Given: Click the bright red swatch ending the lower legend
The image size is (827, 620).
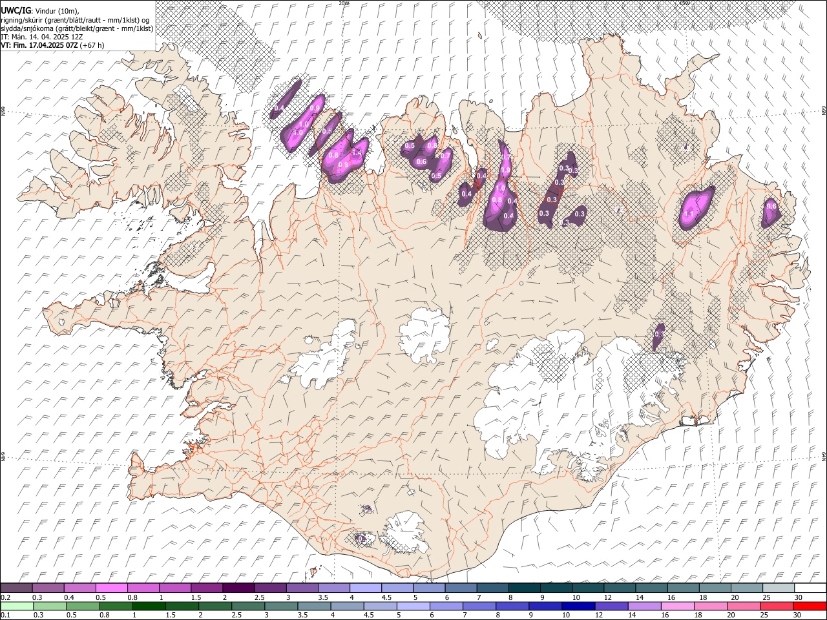Looking at the screenshot, I should coord(810,606).
